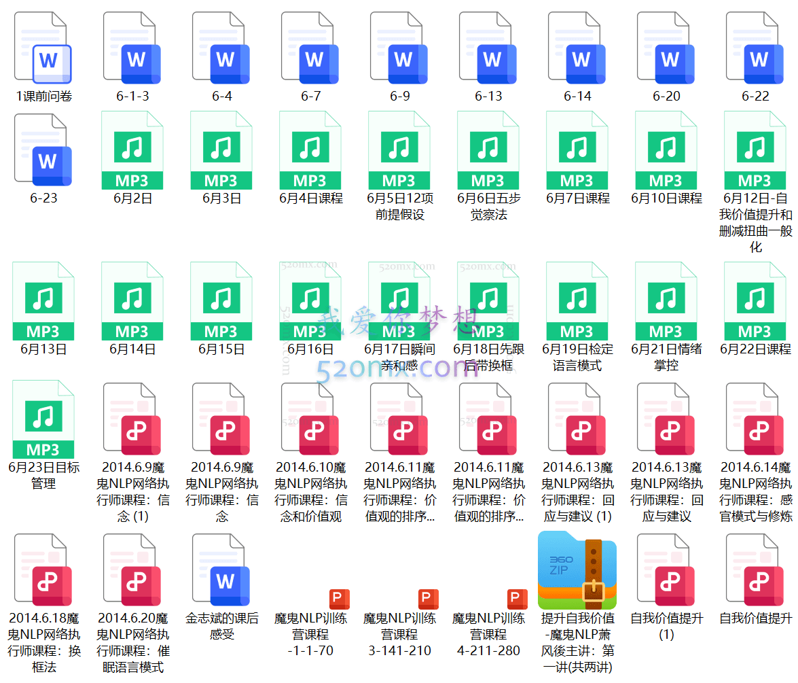
Task: Select the Word file 6-1-3
Action: point(132,51)
